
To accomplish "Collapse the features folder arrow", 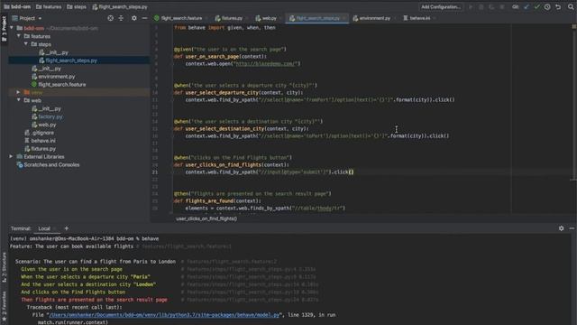I will point(19,36).
